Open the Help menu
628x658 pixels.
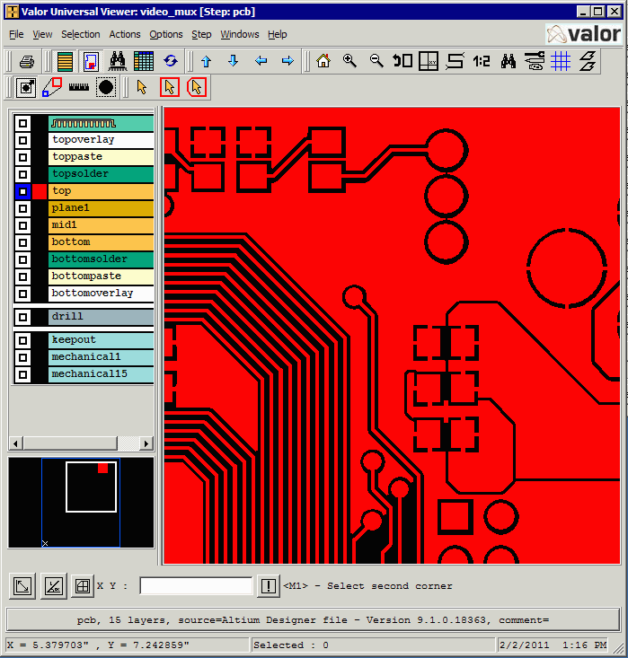coord(278,34)
